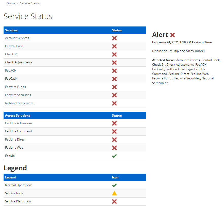This screenshot has width=224, height=208.
Task: Click the Access Solutions table header
Action: 18,116
